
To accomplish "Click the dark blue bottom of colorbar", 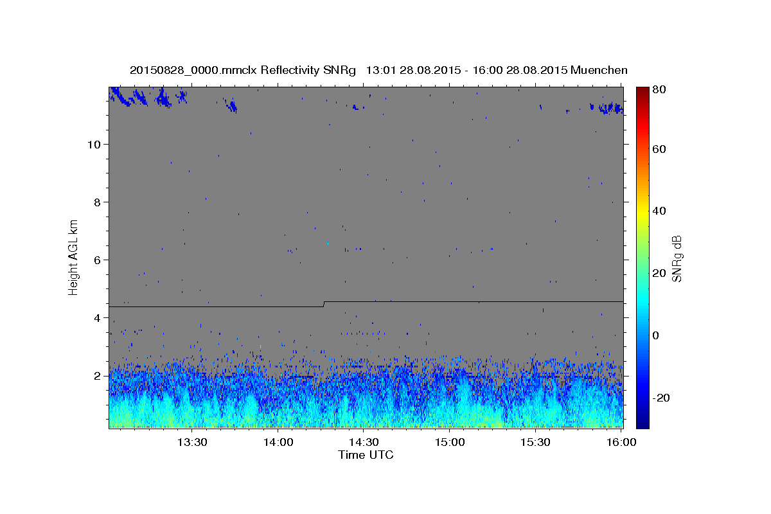I will coord(642,423).
